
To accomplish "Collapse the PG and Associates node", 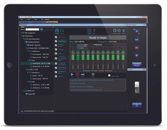I will point(23,39).
